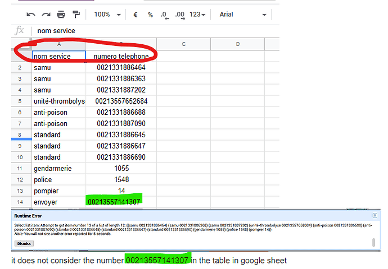
Task: Select column C header
Action: coord(184,44)
